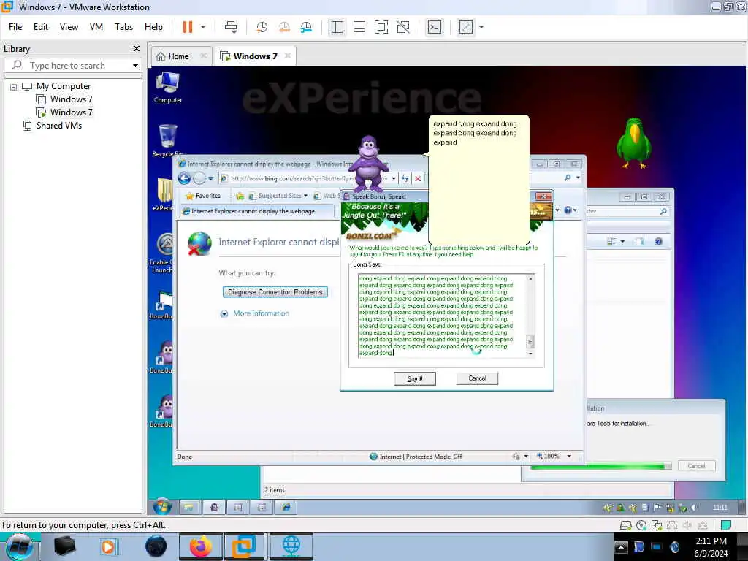
Task: Open dropdown arrow beside stretch display icon
Action: point(481,27)
